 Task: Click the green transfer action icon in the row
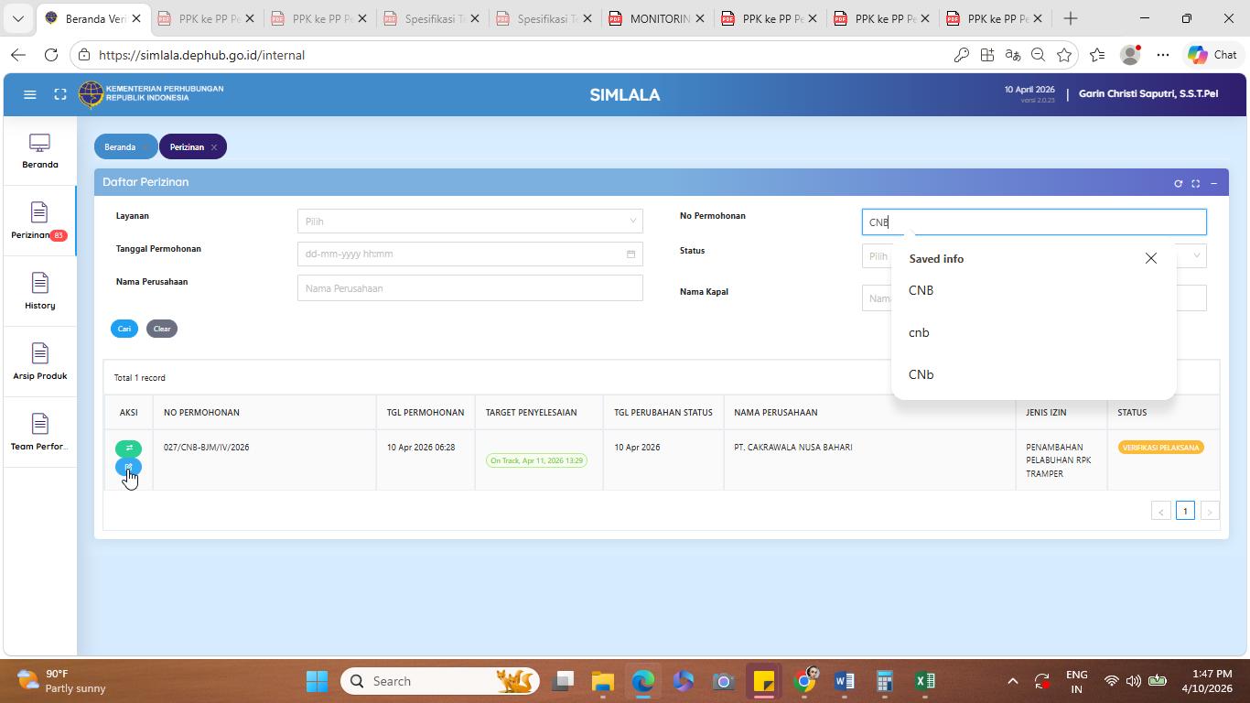tap(129, 449)
